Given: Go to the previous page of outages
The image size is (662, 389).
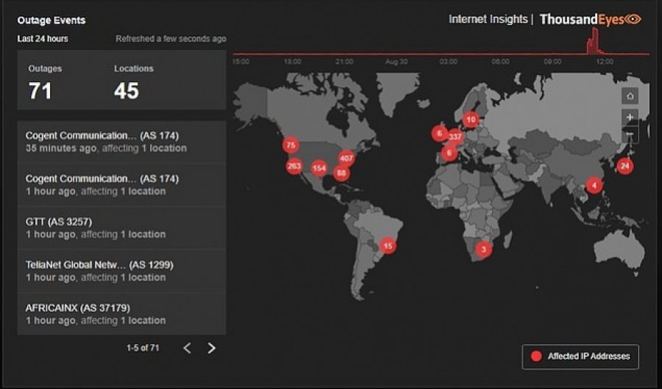Looking at the screenshot, I should [188, 348].
